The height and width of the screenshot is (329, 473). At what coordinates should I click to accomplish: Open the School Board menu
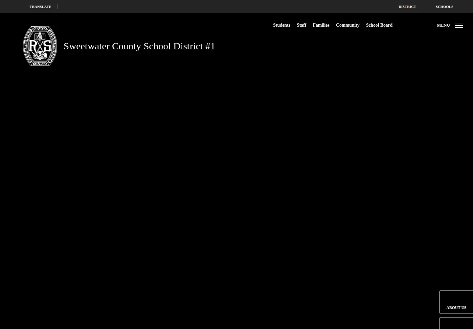tap(379, 25)
